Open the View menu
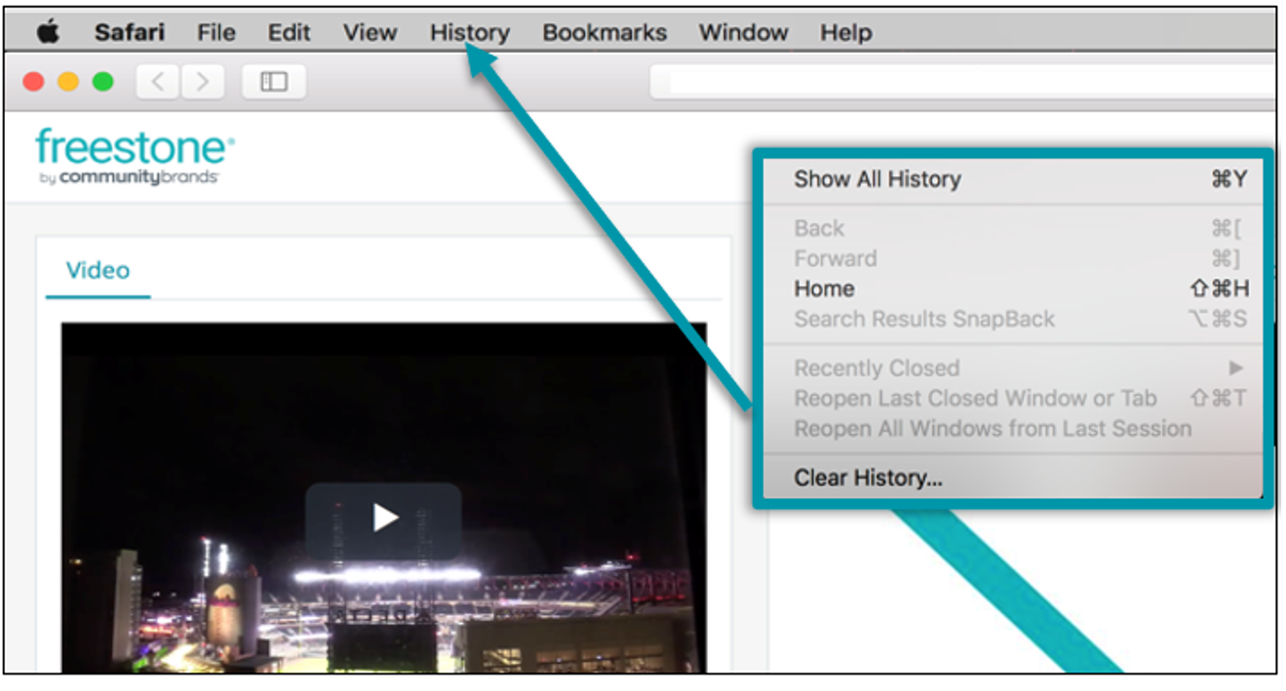 (370, 32)
